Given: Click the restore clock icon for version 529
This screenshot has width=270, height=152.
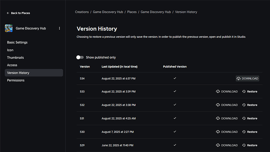Looking at the screenshot, I should pyautogui.click(x=244, y=145).
